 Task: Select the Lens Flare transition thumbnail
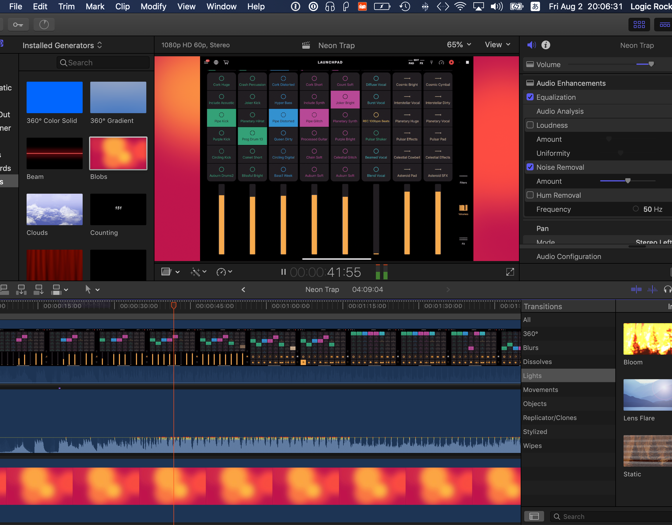click(647, 395)
